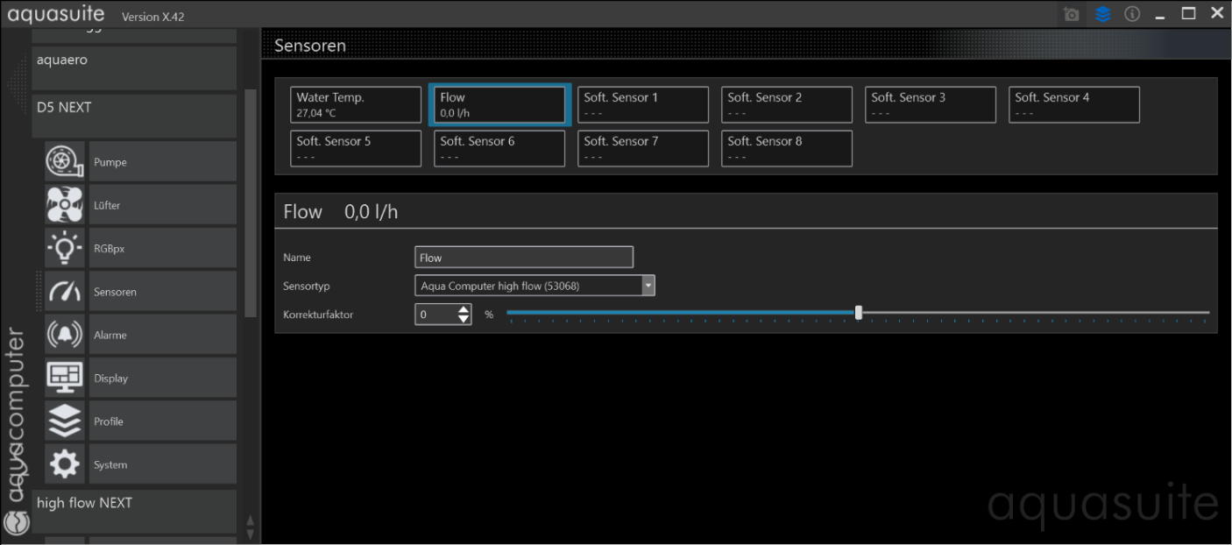Click the screenshot camera icon in title bar
The height and width of the screenshot is (545, 1232).
(x=1071, y=14)
